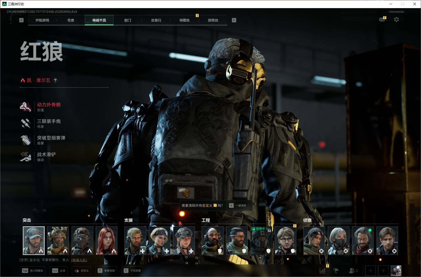Switch to the 改枪台 tab
The image size is (421, 277).
213,20
